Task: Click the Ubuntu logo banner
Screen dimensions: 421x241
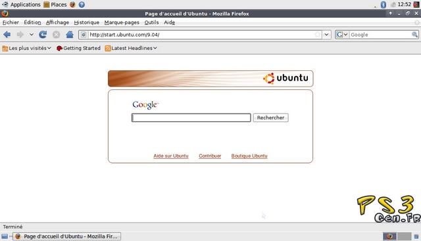Action: 210,79
